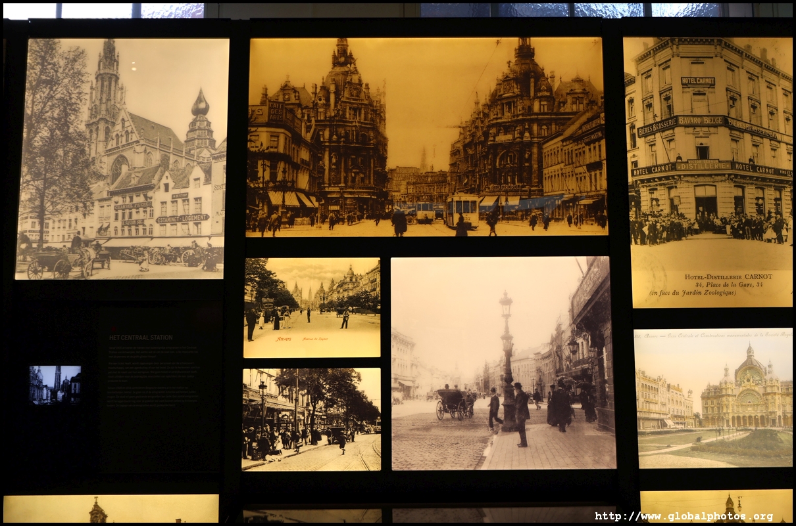Select the partially visible bottom-left photo

pyautogui.click(x=111, y=509)
